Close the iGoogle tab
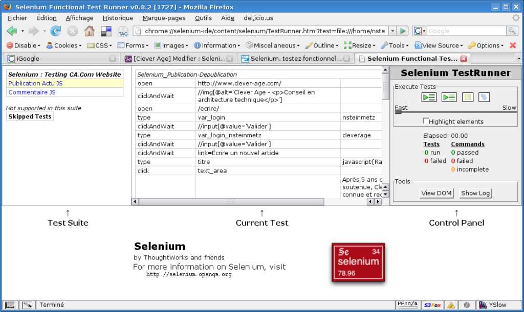The width and height of the screenshot is (524, 312). pyautogui.click(x=113, y=59)
